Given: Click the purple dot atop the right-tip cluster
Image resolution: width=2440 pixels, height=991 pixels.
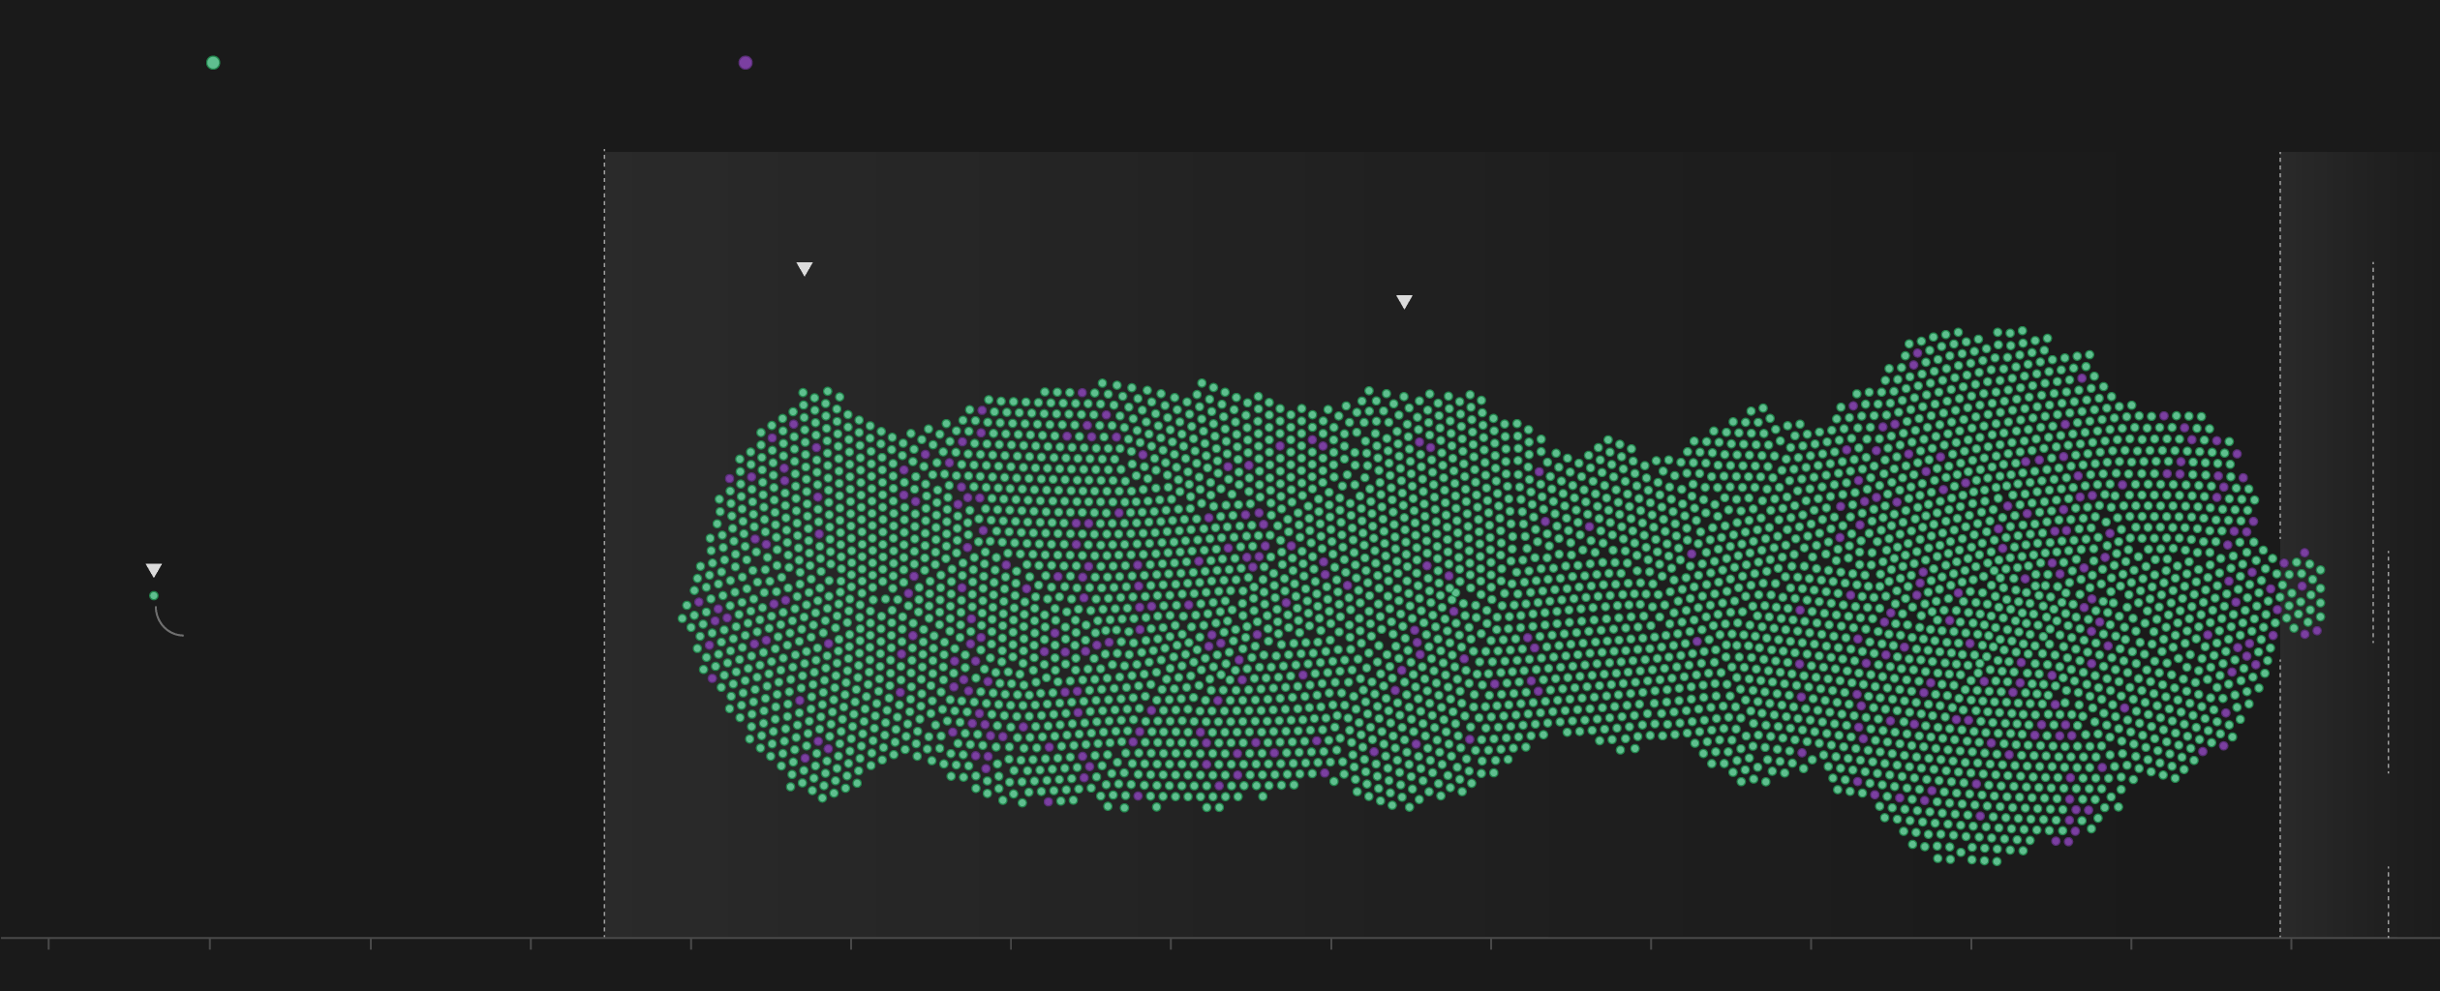Looking at the screenshot, I should point(2304,554).
